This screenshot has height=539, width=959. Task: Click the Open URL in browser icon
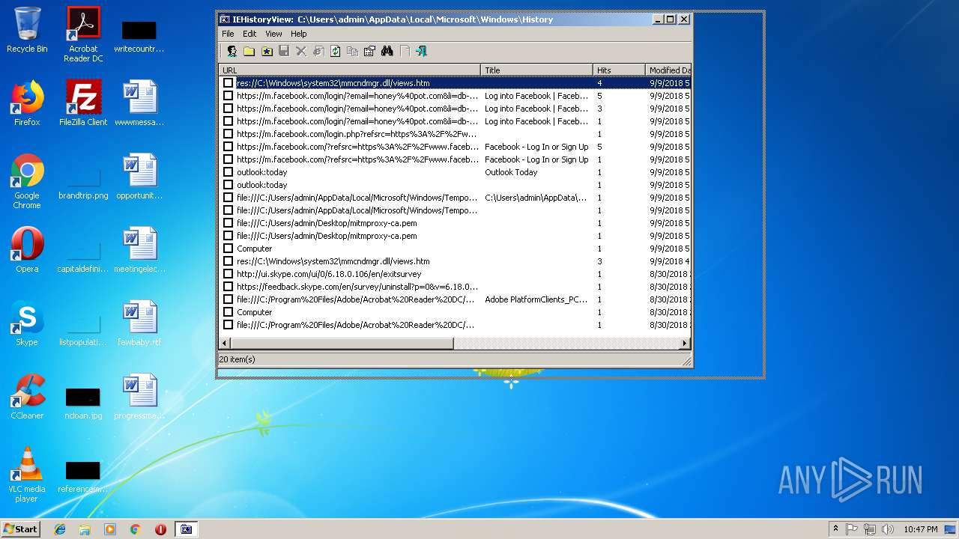pyautogui.click(x=318, y=51)
